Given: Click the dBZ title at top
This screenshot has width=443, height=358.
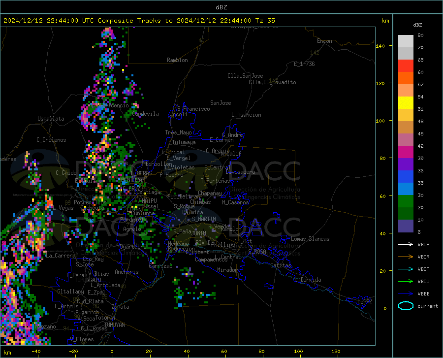Looking at the screenshot, I should (221, 7).
